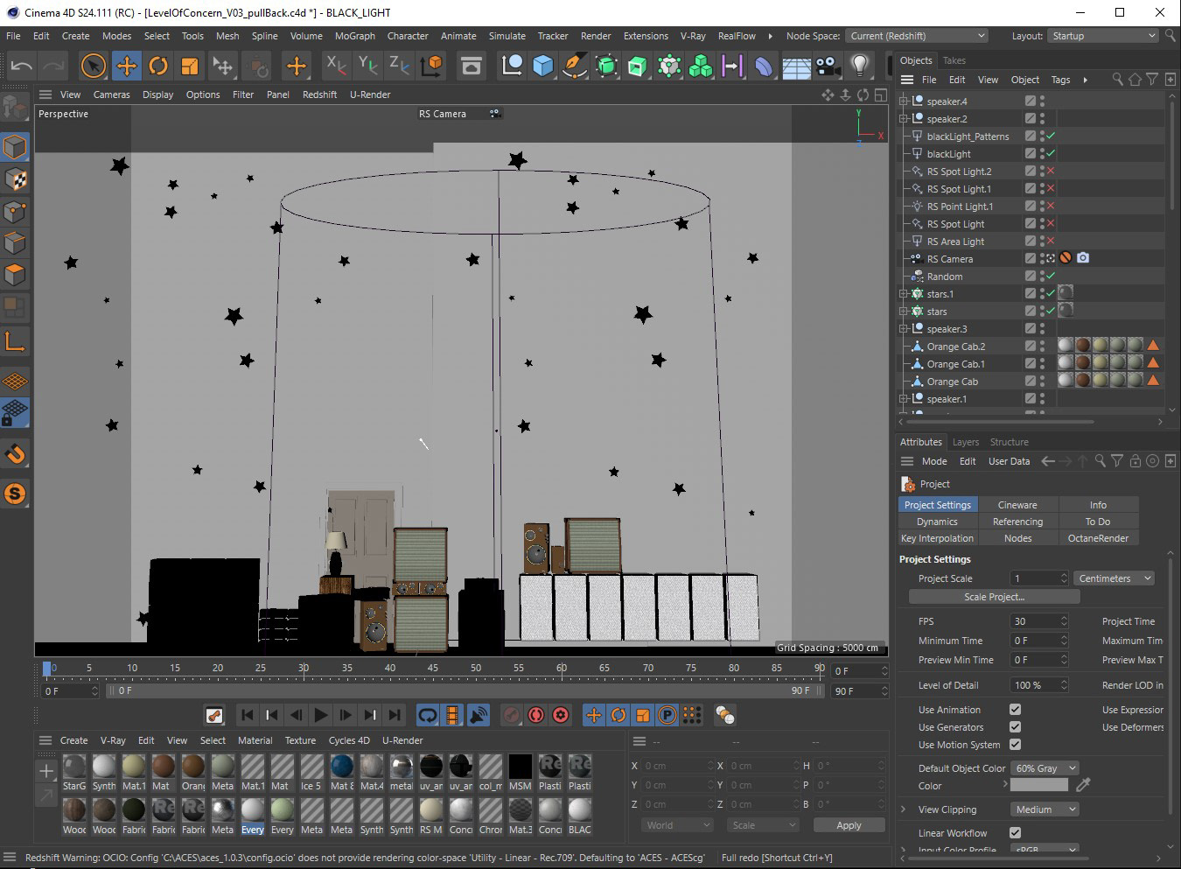Open Default Object Color dropdown
1181x869 pixels.
coord(1045,768)
